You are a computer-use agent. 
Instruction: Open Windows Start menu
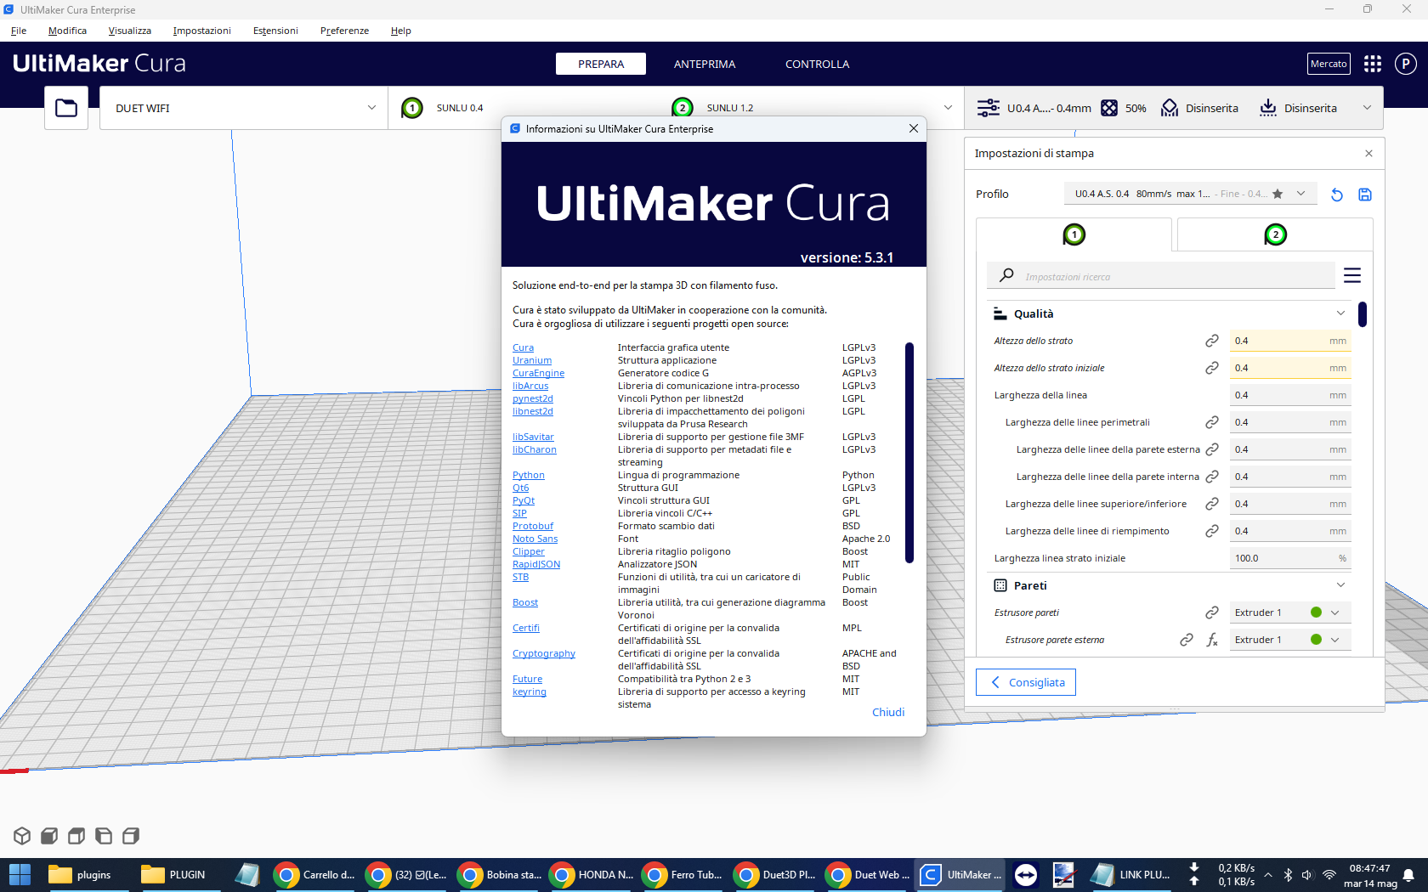[x=20, y=874]
